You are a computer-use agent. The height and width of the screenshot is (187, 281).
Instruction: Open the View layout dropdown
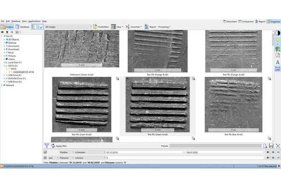click(x=117, y=27)
